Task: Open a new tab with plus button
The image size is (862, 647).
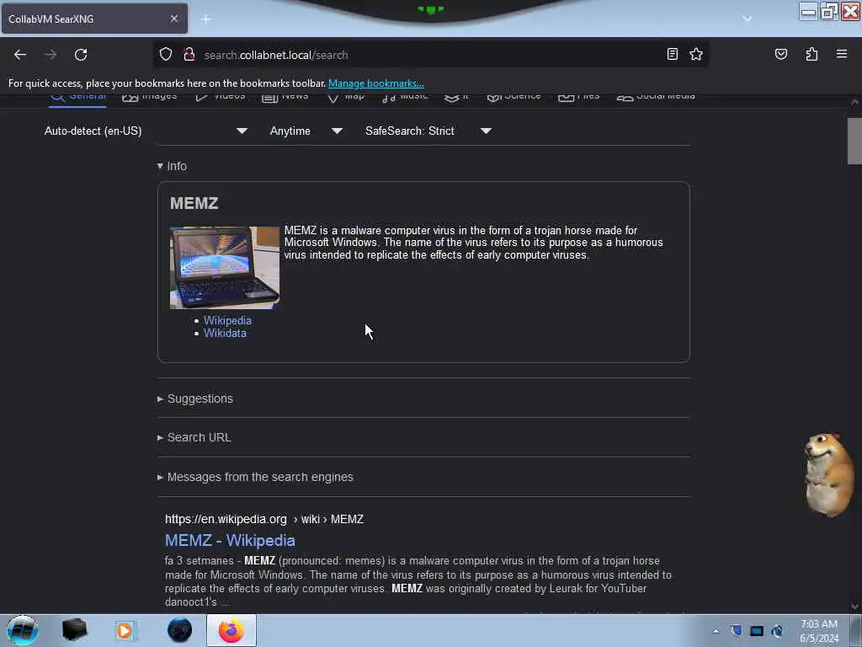Action: (206, 19)
